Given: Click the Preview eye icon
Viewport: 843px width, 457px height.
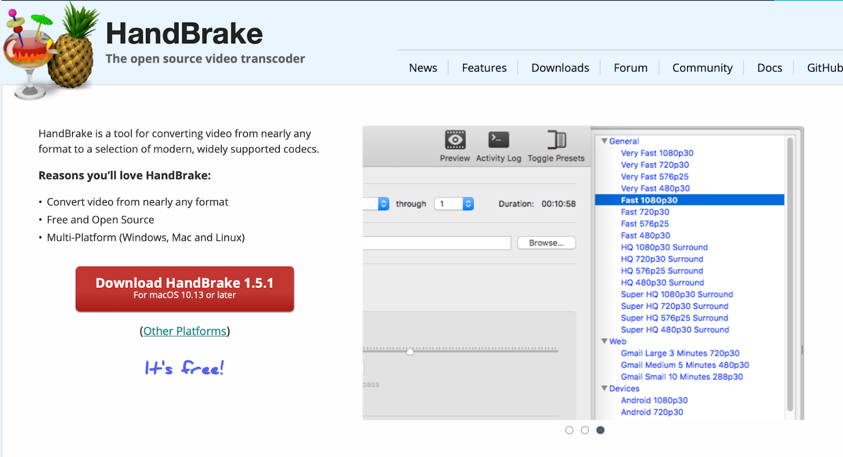Looking at the screenshot, I should [x=455, y=140].
